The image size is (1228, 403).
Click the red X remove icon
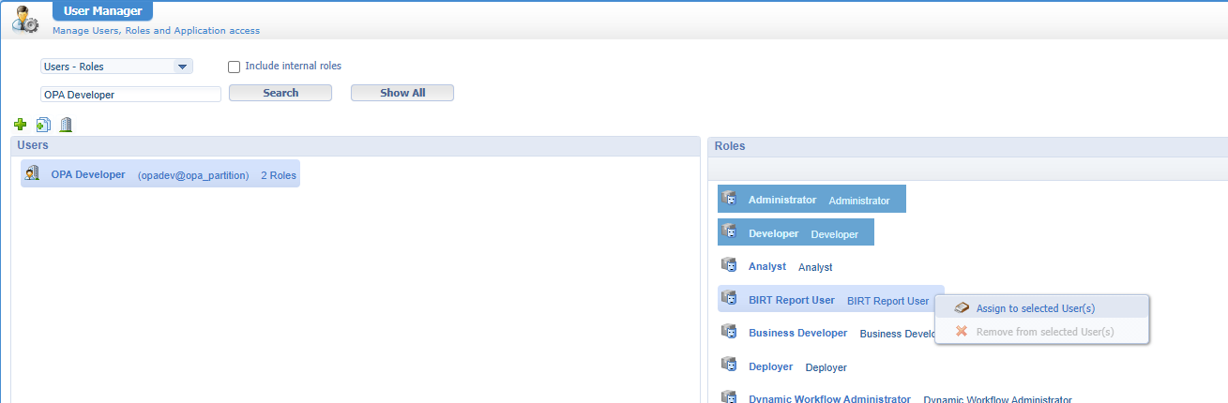(962, 331)
